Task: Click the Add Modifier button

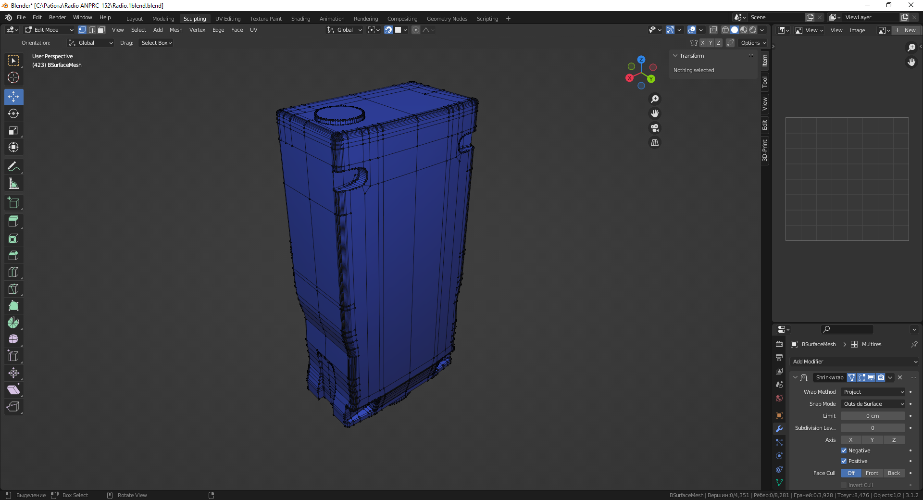Action: pos(854,362)
